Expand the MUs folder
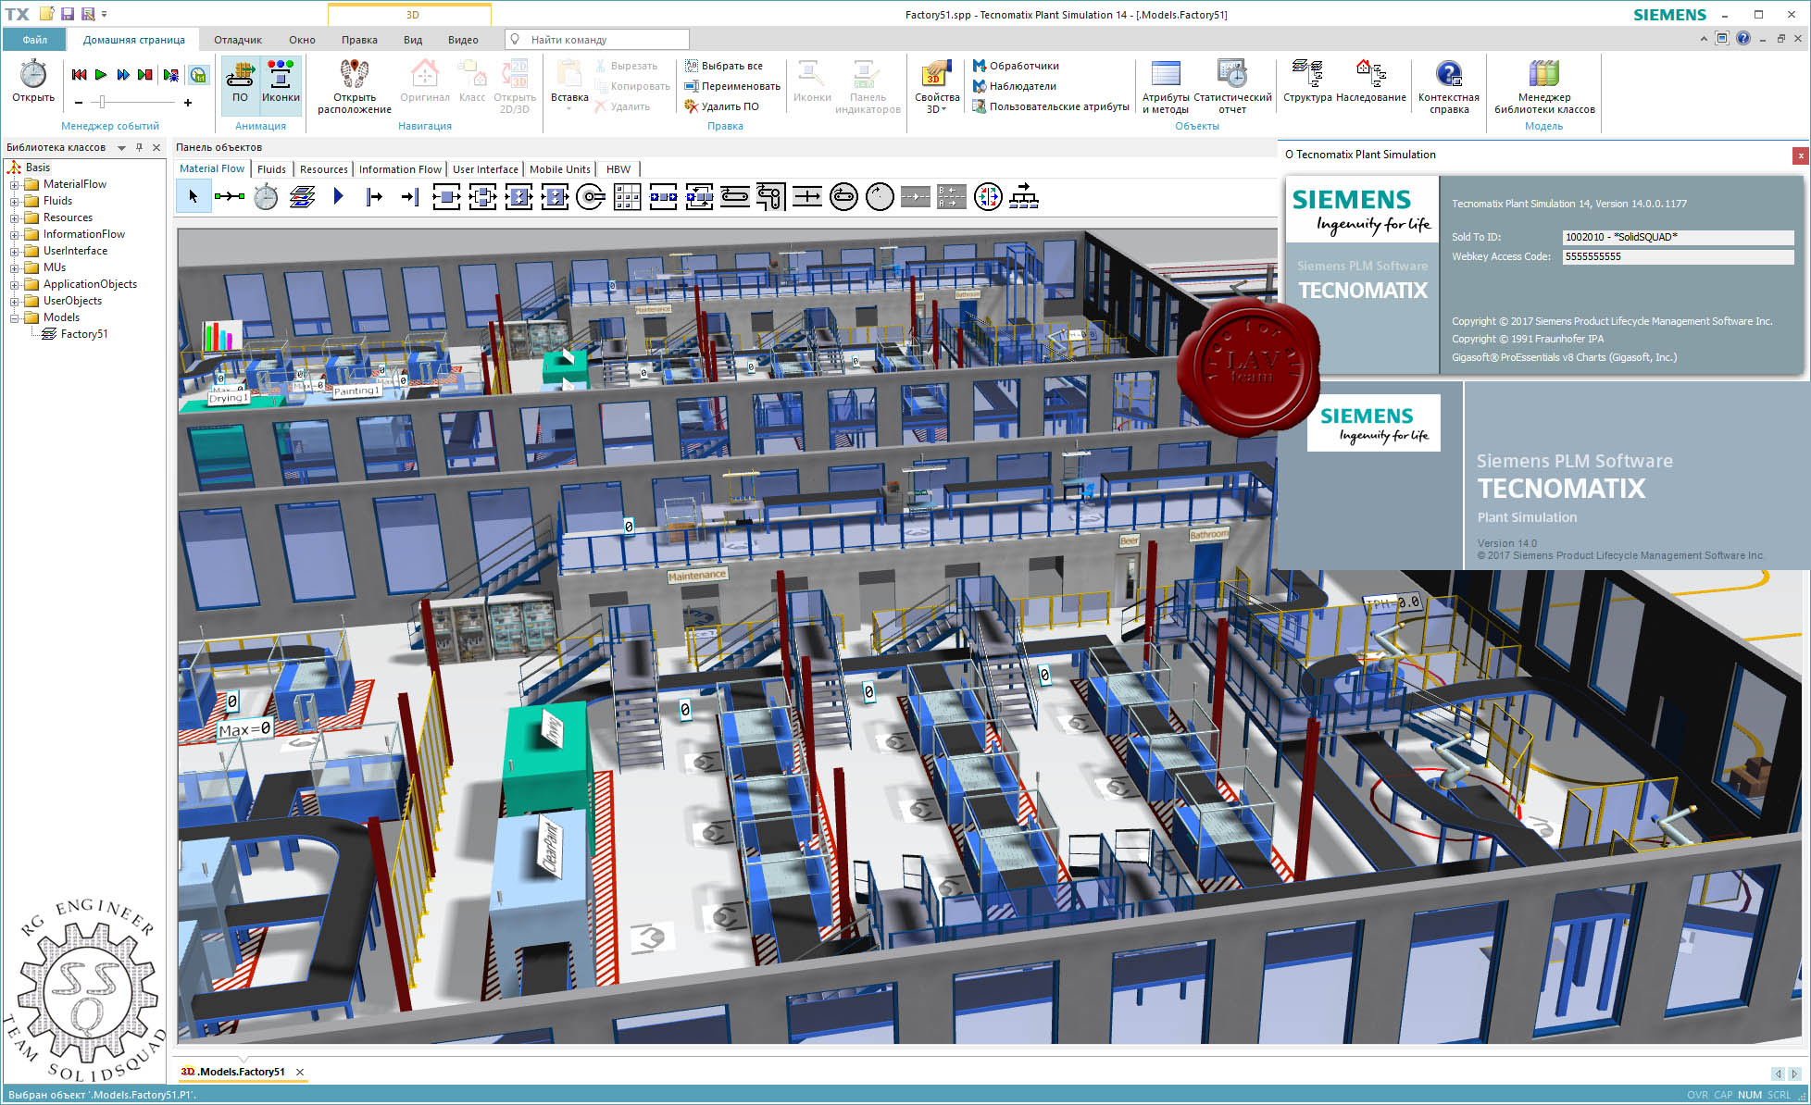 click(15, 267)
